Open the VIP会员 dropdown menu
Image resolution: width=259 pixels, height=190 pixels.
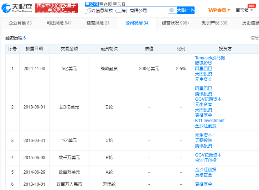pyautogui.click(x=219, y=10)
